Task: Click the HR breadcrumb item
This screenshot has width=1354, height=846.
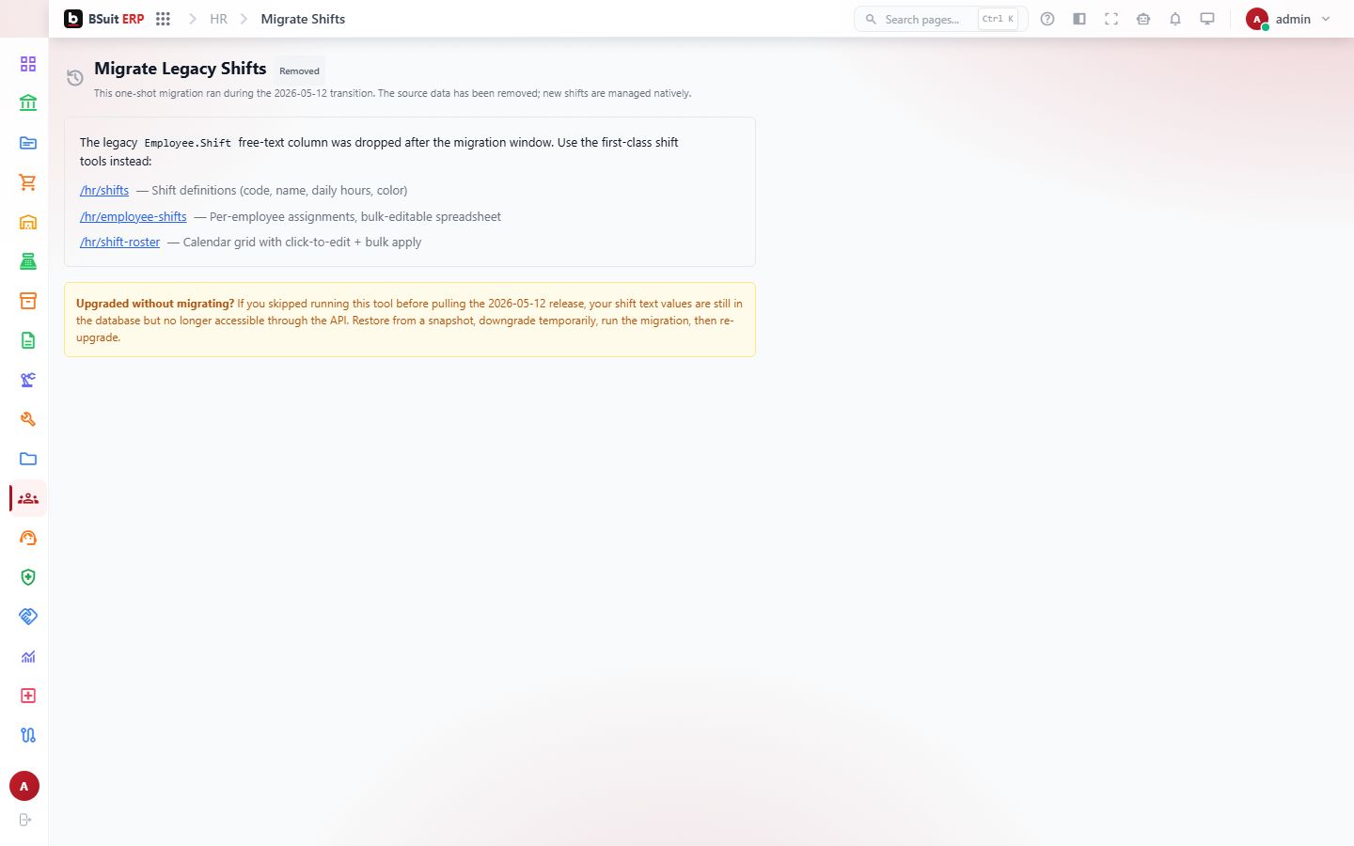Action: coord(218,19)
